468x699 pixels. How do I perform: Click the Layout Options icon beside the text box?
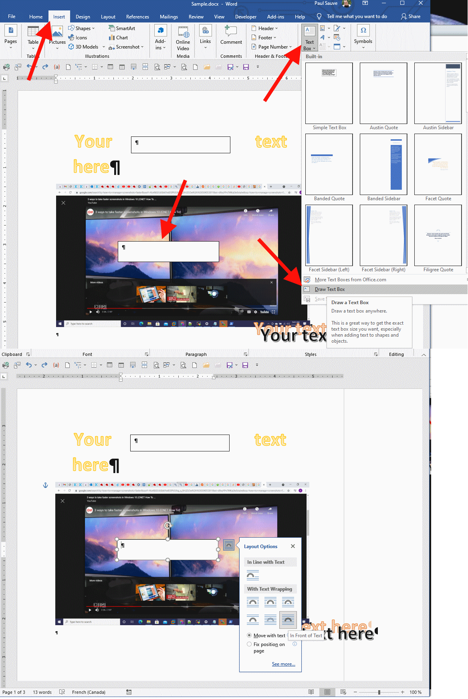tap(229, 545)
